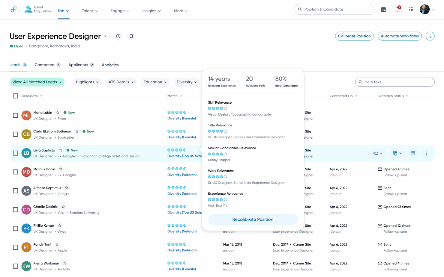
Task: Switch to the Applicants tab
Action: (x=79, y=65)
